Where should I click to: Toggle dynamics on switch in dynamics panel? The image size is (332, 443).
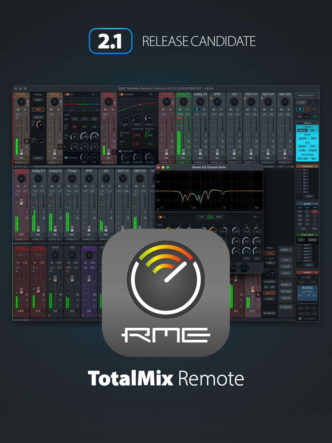(x=121, y=94)
